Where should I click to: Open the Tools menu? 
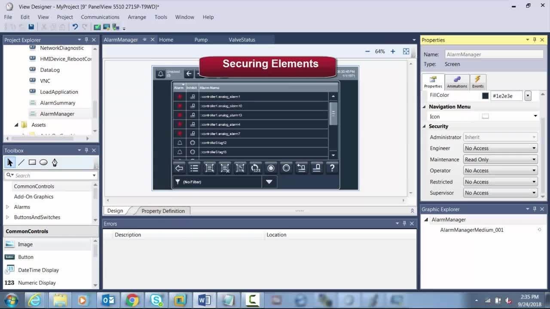(161, 17)
